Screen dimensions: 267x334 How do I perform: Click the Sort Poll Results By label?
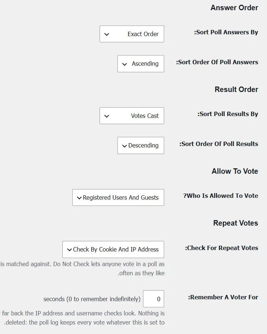tap(228, 114)
